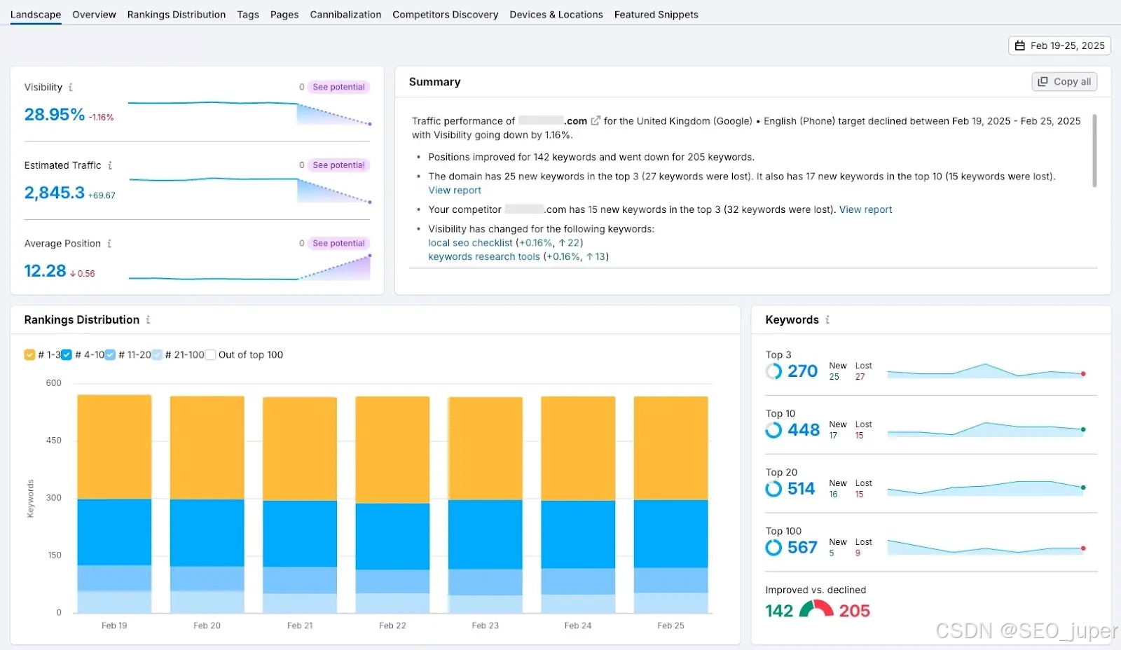
Task: Click the Visibility trend line chart
Action: tap(249, 112)
